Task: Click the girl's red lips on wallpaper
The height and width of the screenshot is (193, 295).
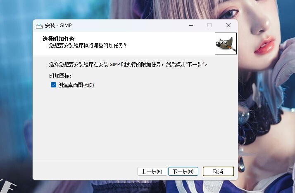Action: coord(265,45)
